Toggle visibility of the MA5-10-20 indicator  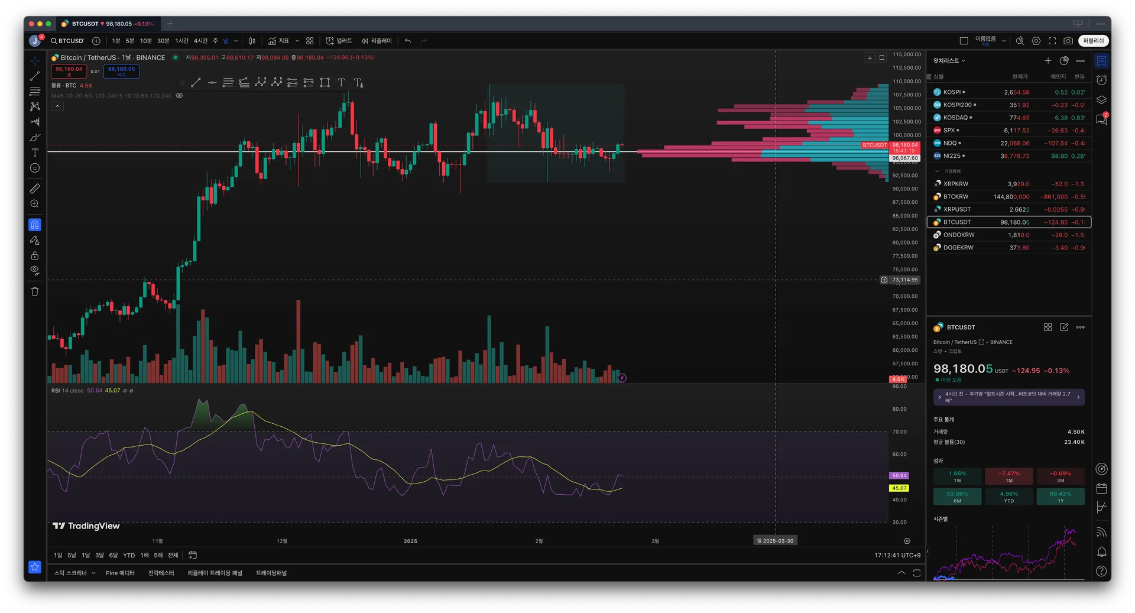(180, 96)
